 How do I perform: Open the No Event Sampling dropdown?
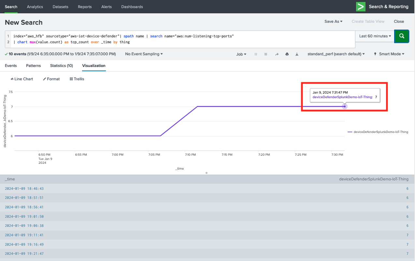(x=143, y=54)
